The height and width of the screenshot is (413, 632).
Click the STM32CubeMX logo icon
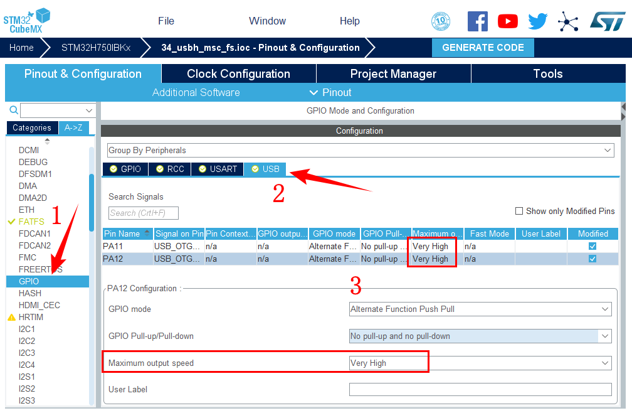(x=26, y=20)
